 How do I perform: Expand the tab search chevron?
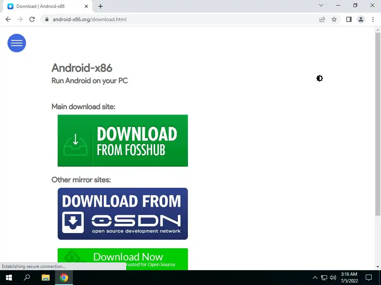[x=321, y=5]
